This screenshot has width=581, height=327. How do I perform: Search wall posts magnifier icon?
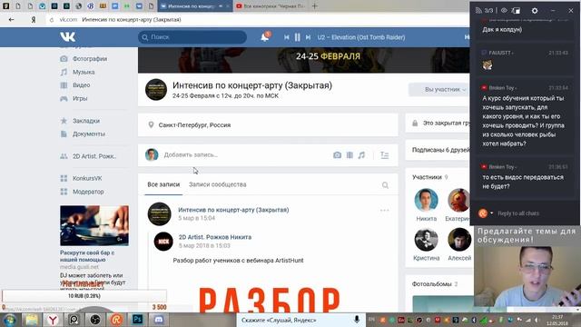point(385,185)
